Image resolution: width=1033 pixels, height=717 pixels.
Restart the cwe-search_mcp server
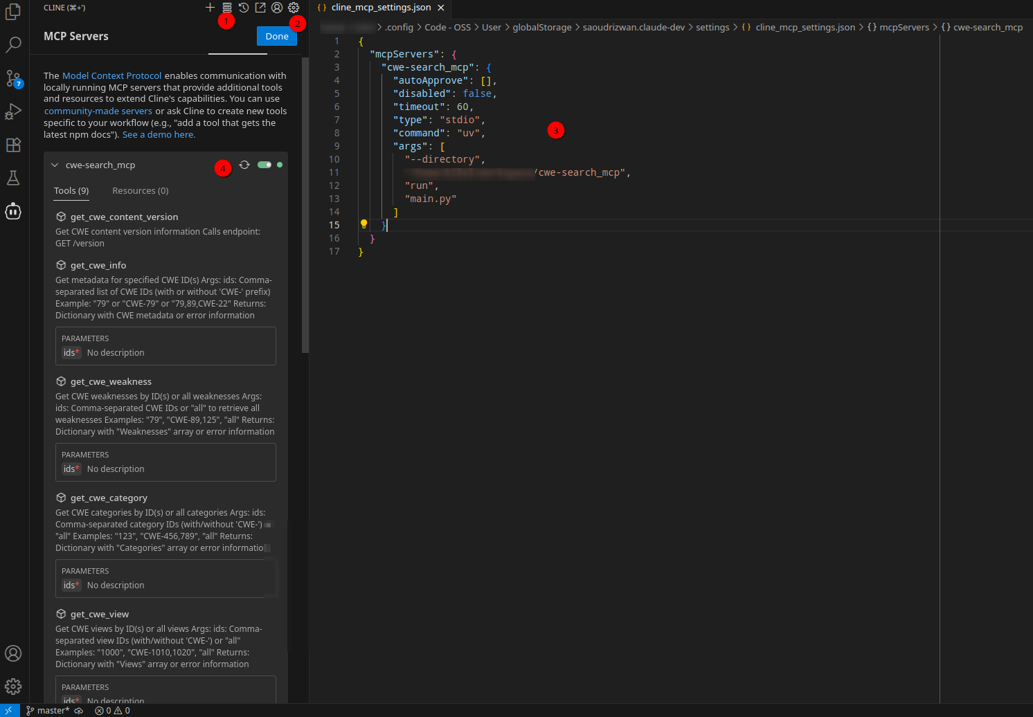point(244,165)
